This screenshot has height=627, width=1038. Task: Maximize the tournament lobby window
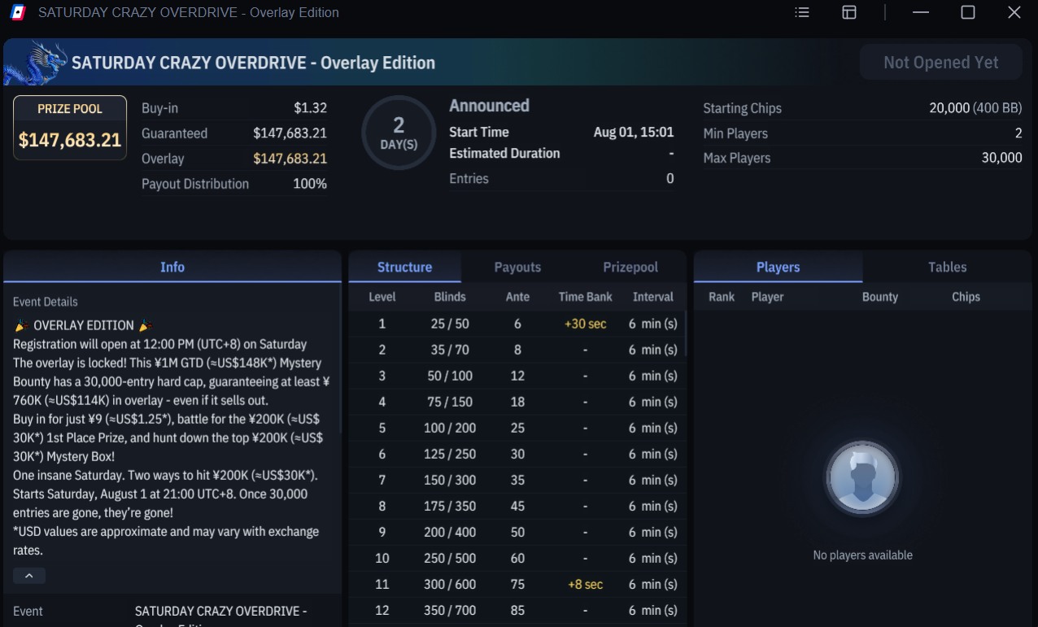[x=968, y=12]
